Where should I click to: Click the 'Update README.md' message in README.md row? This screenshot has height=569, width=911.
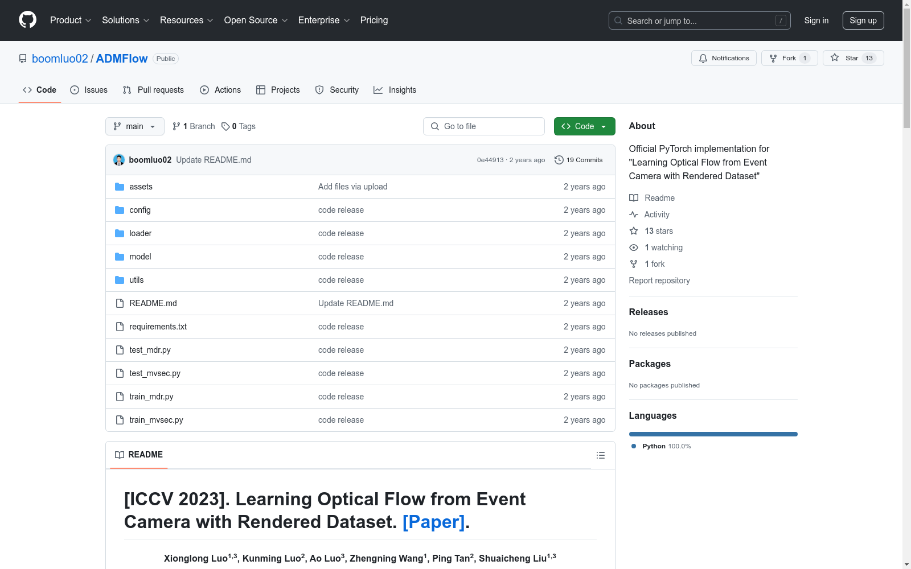(x=356, y=303)
